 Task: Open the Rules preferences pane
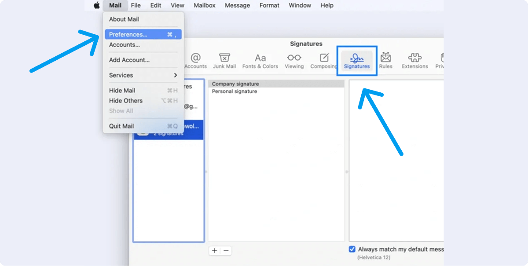[386, 59]
